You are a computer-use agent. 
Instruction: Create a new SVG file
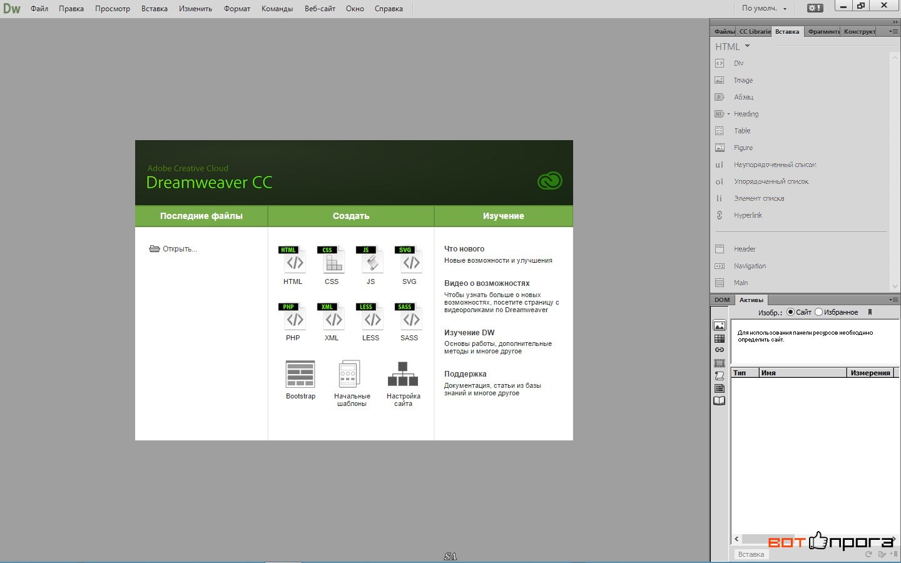[409, 265]
